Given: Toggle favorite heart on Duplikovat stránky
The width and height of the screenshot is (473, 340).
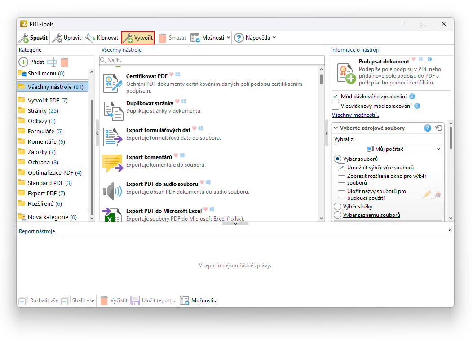Looking at the screenshot, I should [x=177, y=102].
